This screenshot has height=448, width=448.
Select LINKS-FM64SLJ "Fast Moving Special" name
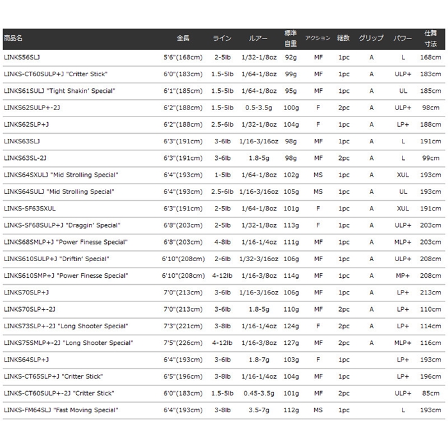(61, 410)
